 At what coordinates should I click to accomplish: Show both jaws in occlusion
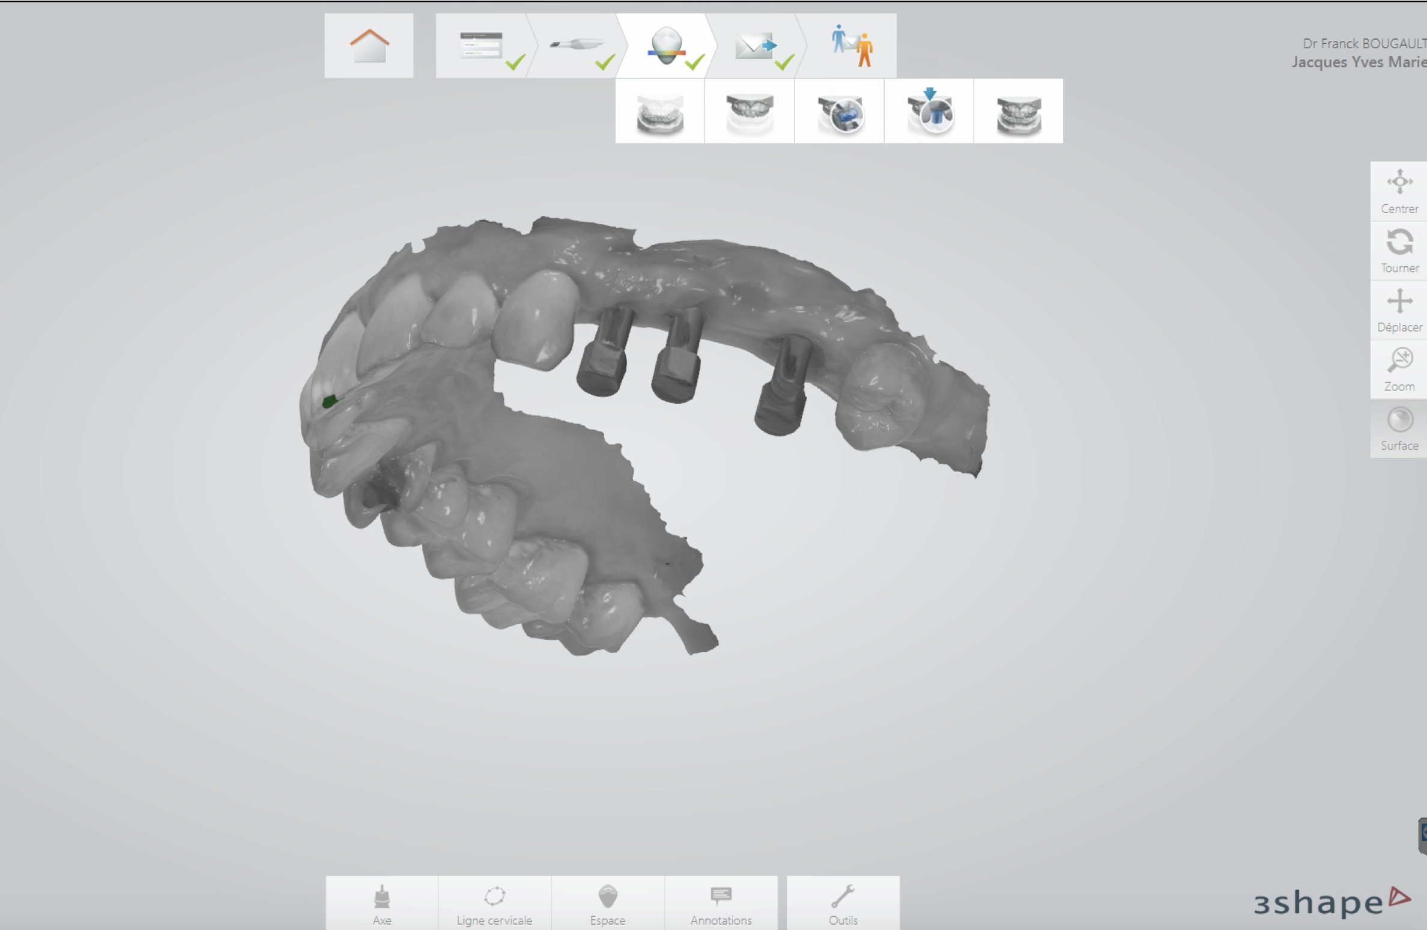(x=1019, y=112)
